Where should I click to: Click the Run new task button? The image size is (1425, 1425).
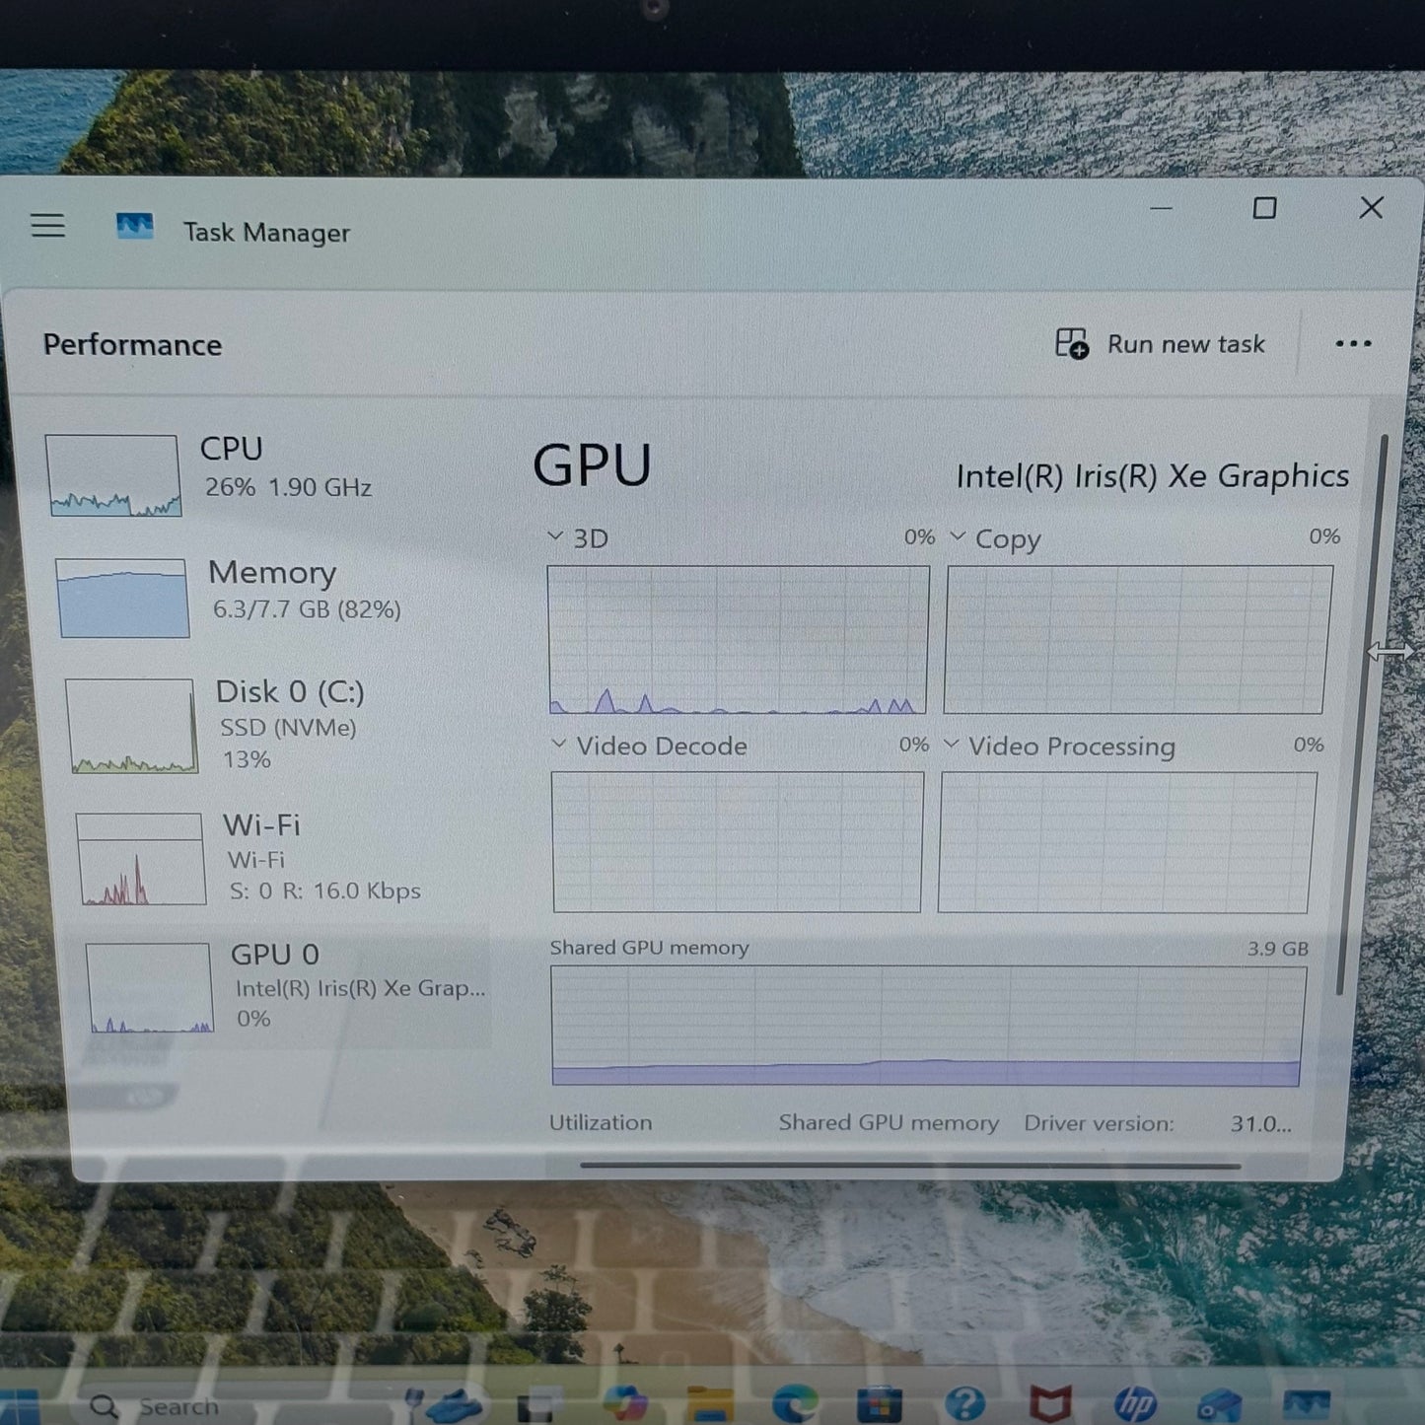click(1161, 344)
